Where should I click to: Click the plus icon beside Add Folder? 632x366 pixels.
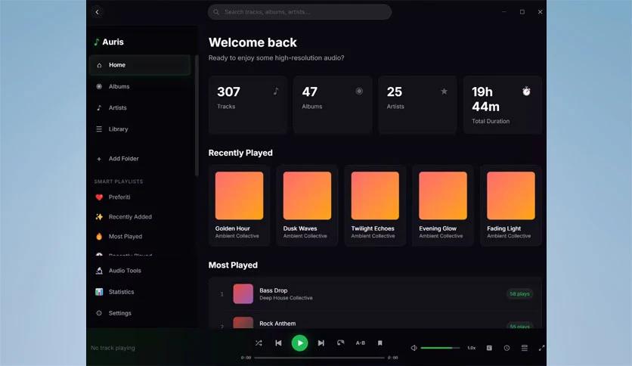(x=99, y=159)
